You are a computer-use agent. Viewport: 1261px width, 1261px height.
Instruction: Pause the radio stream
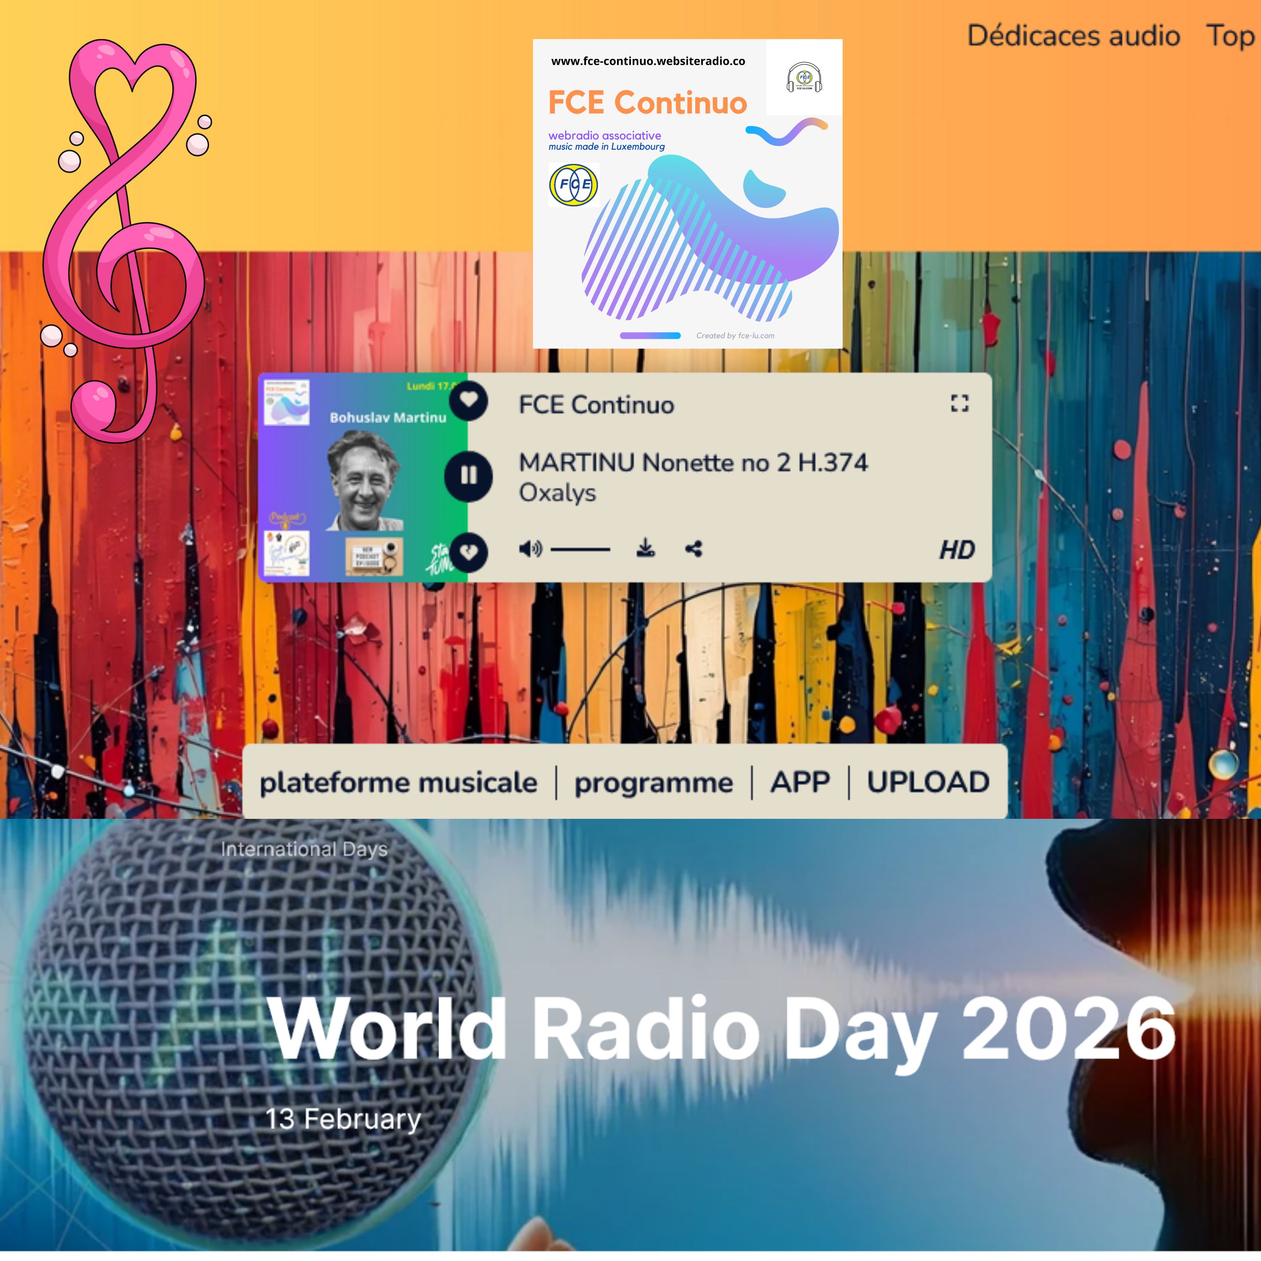click(x=469, y=476)
